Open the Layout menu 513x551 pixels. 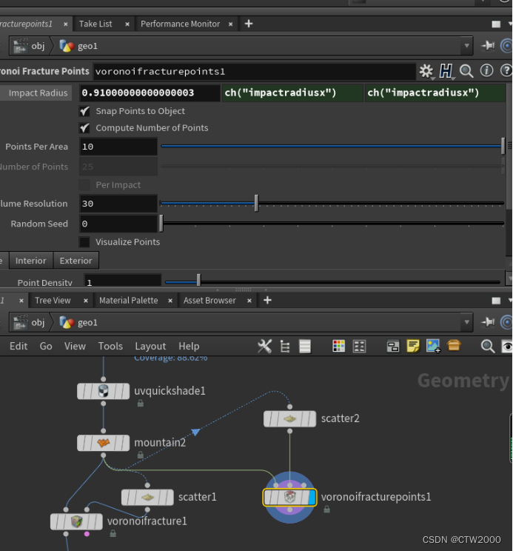tap(150, 347)
